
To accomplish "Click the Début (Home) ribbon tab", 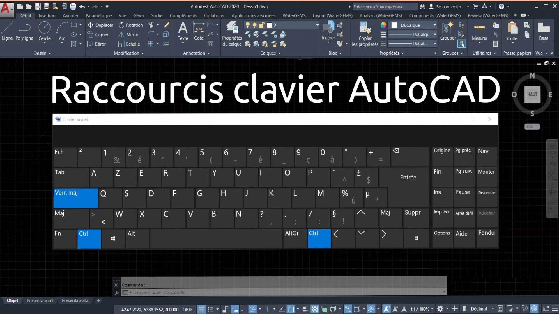I will 25,16.
